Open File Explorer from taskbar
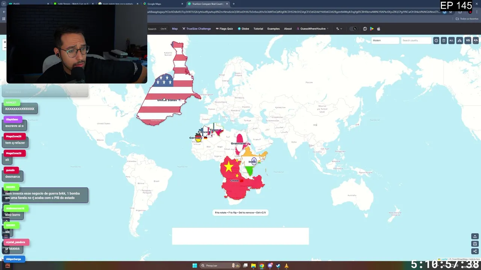Image resolution: width=481 pixels, height=270 pixels. pos(254,265)
